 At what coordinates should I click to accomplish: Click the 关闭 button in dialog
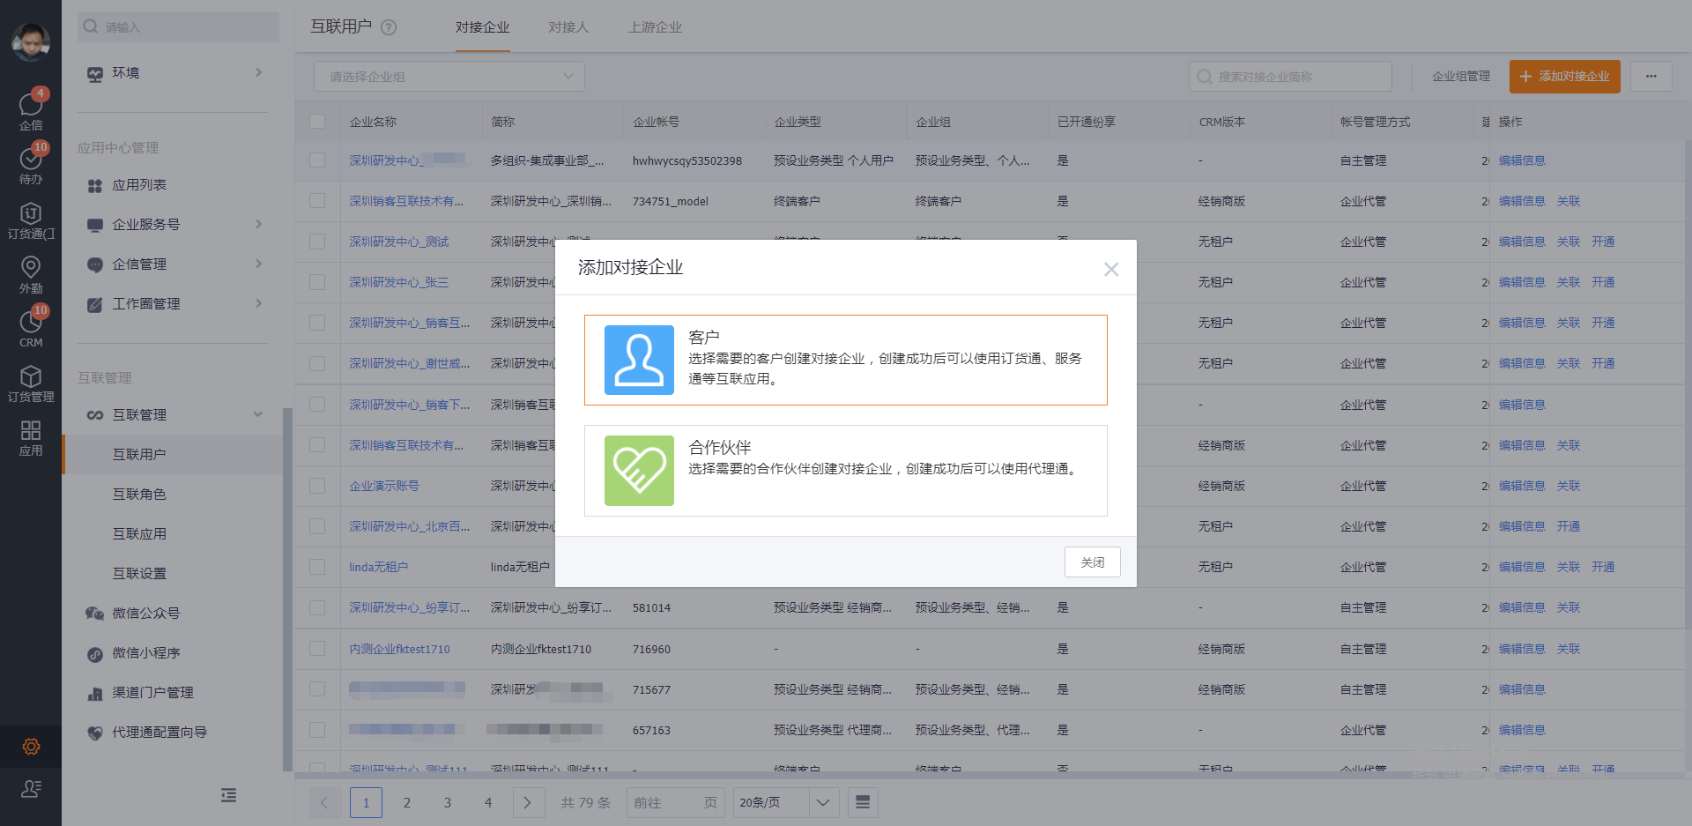pyautogui.click(x=1093, y=562)
